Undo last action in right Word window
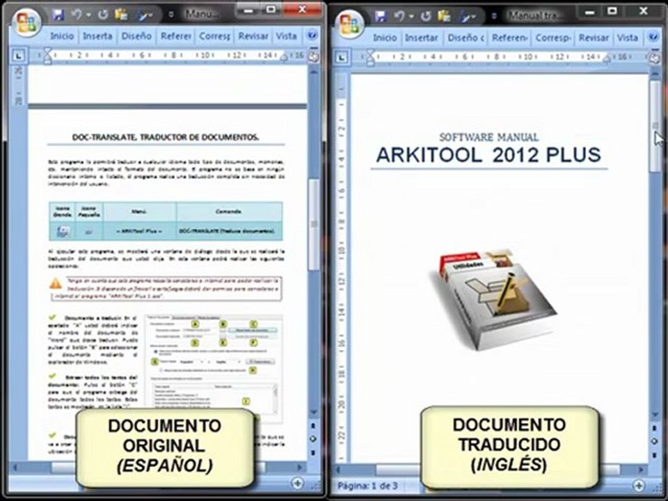This screenshot has height=501, width=668. click(x=399, y=16)
